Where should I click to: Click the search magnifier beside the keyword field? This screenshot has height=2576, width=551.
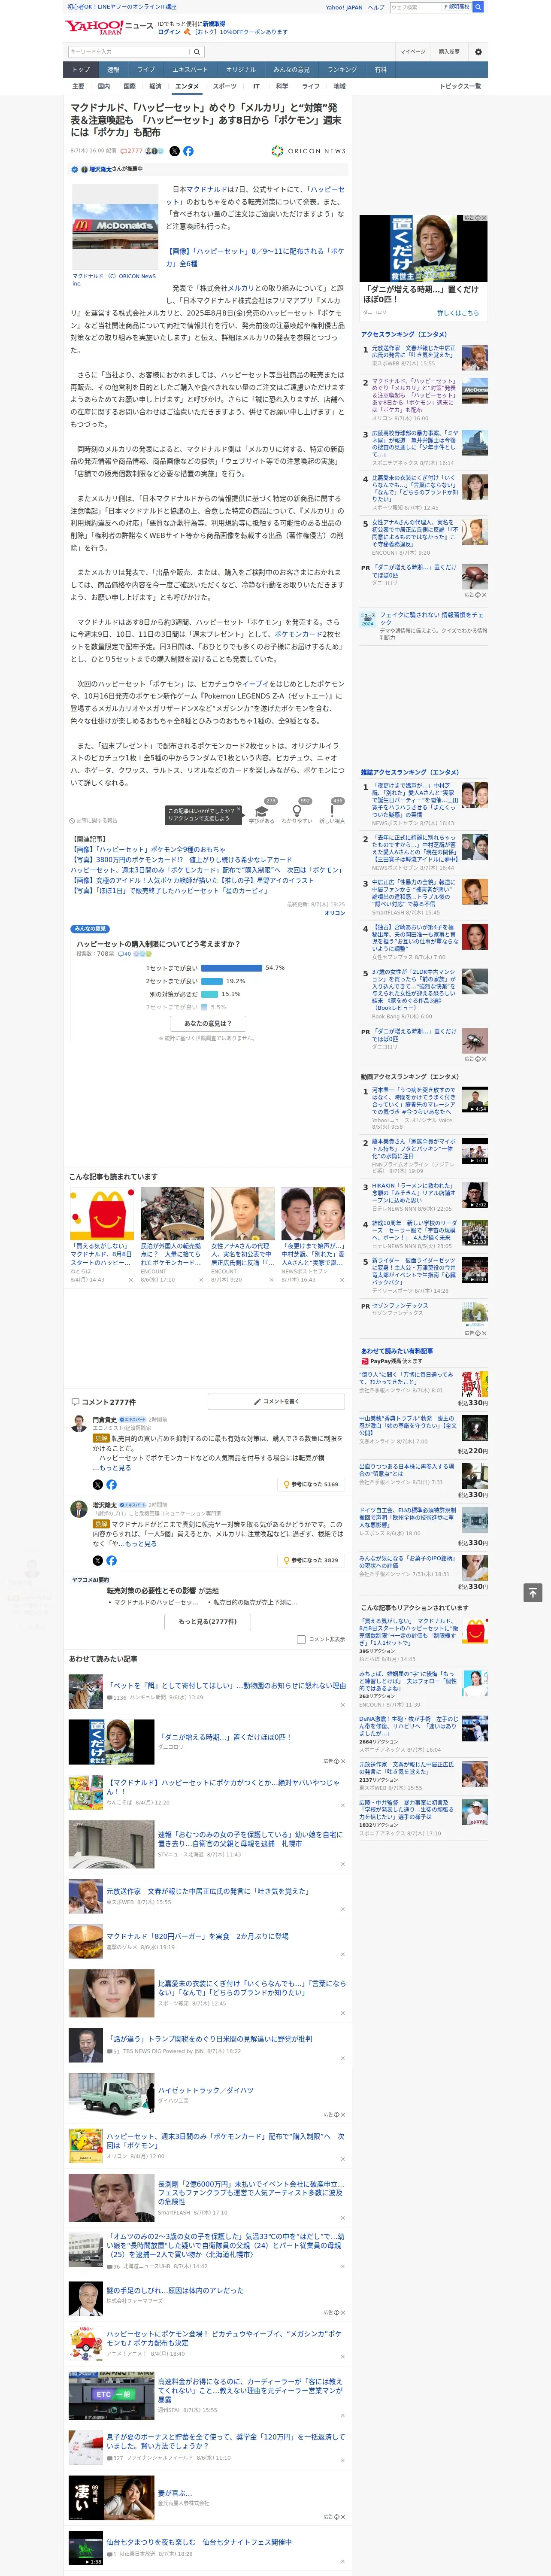click(x=196, y=52)
